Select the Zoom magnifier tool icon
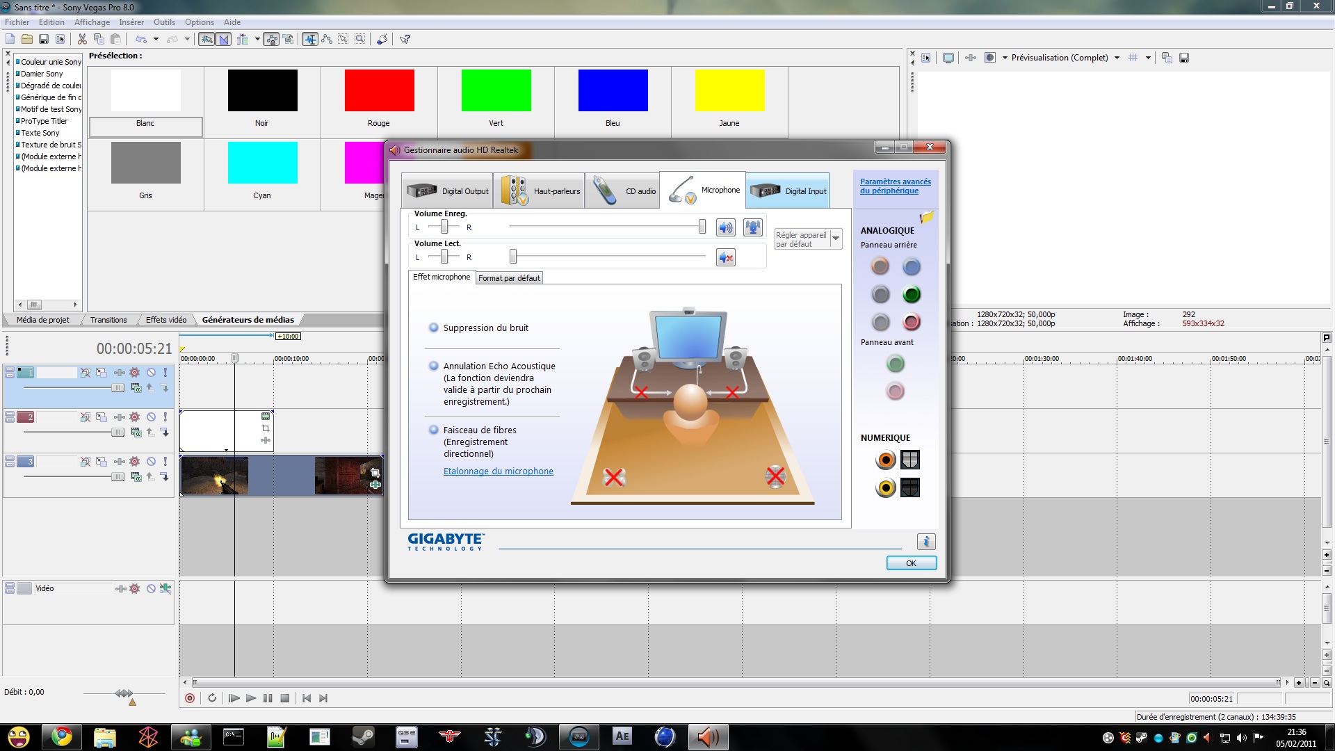Viewport: 1335px width, 751px height. 360,40
